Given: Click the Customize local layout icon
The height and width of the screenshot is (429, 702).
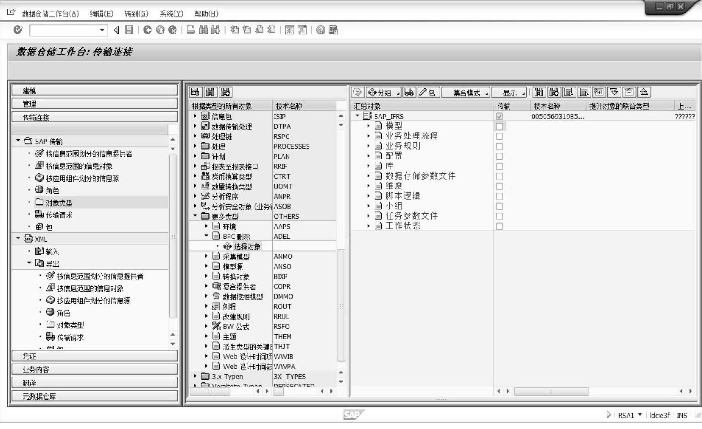Looking at the screenshot, I should pos(333,30).
